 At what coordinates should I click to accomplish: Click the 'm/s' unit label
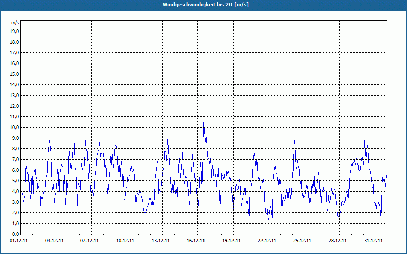tap(15, 23)
